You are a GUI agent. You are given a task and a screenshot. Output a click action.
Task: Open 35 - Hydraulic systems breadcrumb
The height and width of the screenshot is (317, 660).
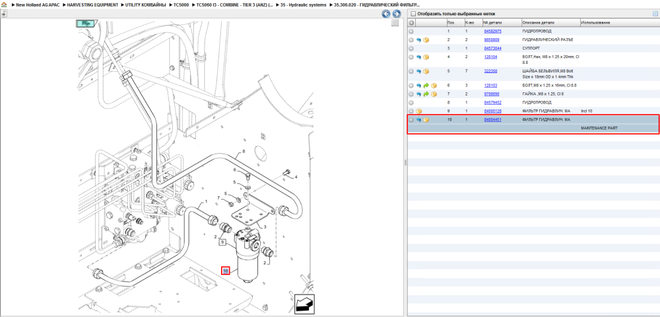[303, 5]
